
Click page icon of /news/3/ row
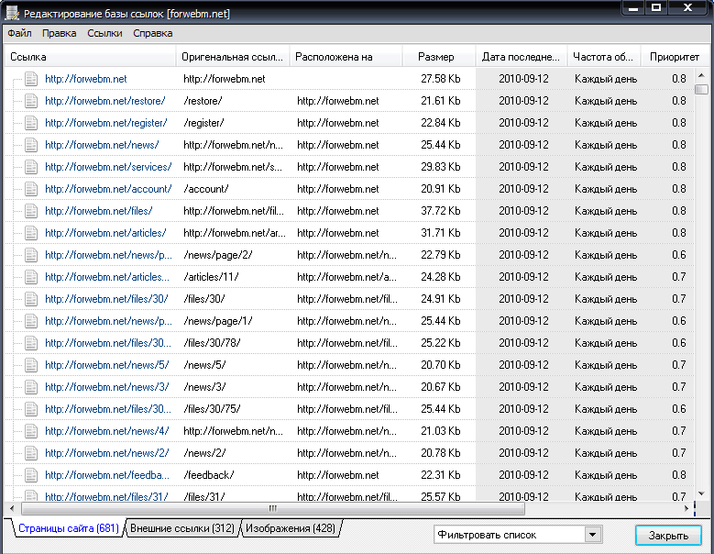31,387
